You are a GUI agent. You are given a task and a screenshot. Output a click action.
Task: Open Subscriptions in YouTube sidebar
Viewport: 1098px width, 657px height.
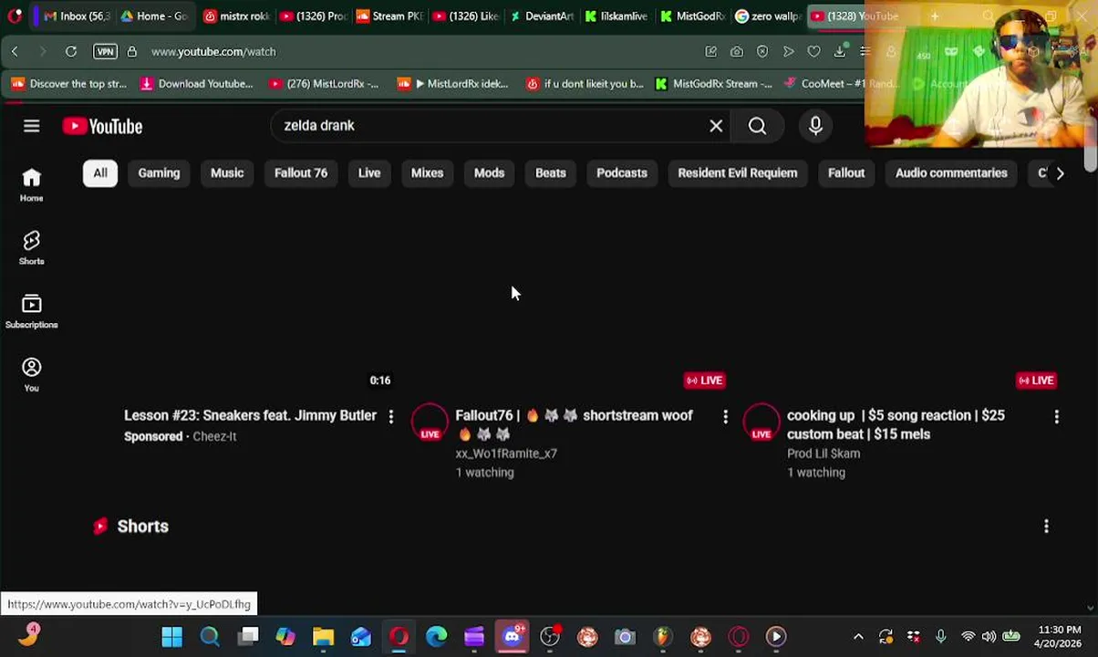32,311
